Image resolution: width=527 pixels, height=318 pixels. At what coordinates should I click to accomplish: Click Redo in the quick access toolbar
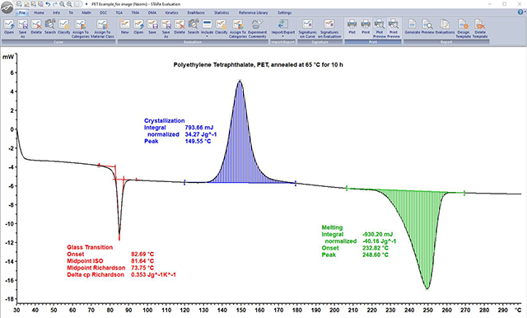(x=55, y=4)
